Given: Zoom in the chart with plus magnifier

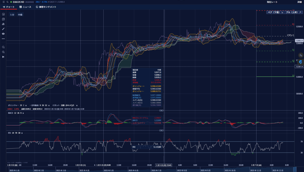Looking at the screenshot, I should click(3, 52).
